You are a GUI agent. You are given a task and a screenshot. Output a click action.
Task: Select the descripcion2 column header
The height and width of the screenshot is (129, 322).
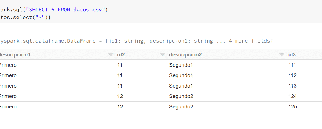(x=226, y=55)
